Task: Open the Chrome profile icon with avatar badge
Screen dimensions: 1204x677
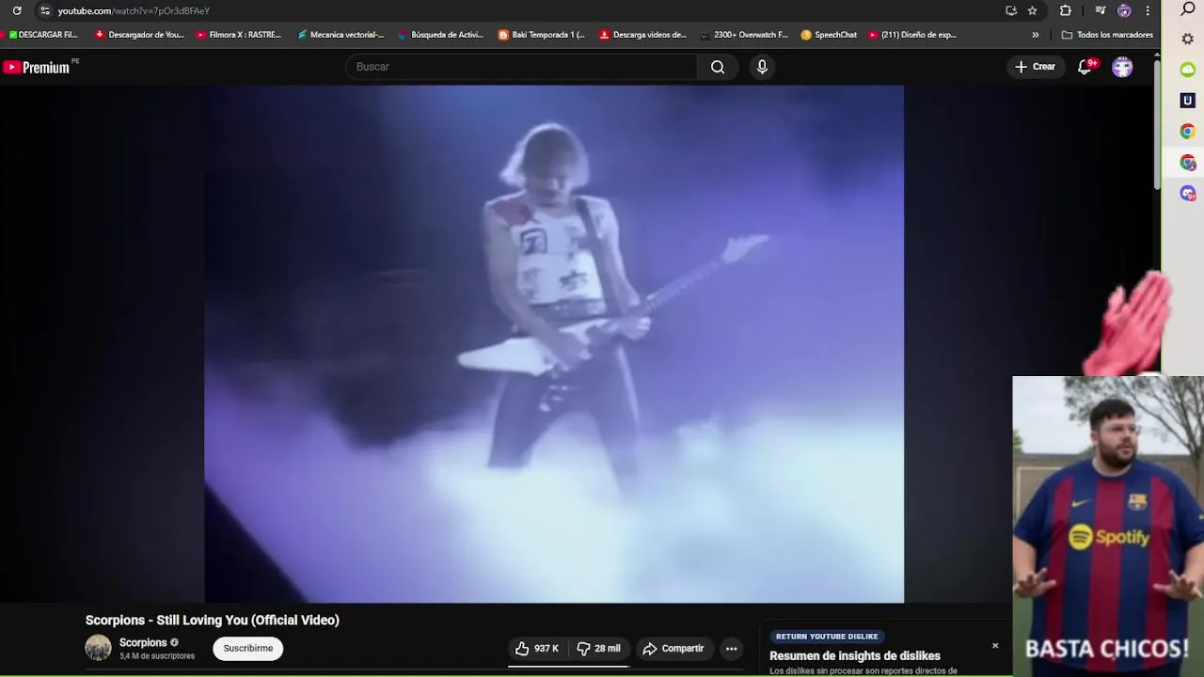Action: click(x=1188, y=163)
